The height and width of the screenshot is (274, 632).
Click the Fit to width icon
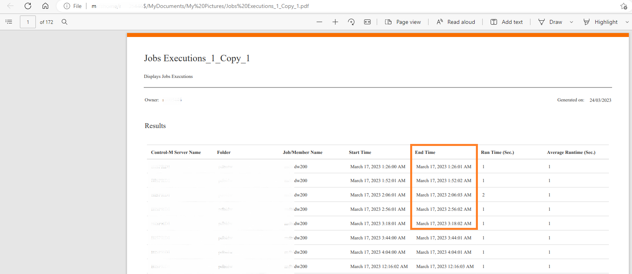tap(367, 22)
